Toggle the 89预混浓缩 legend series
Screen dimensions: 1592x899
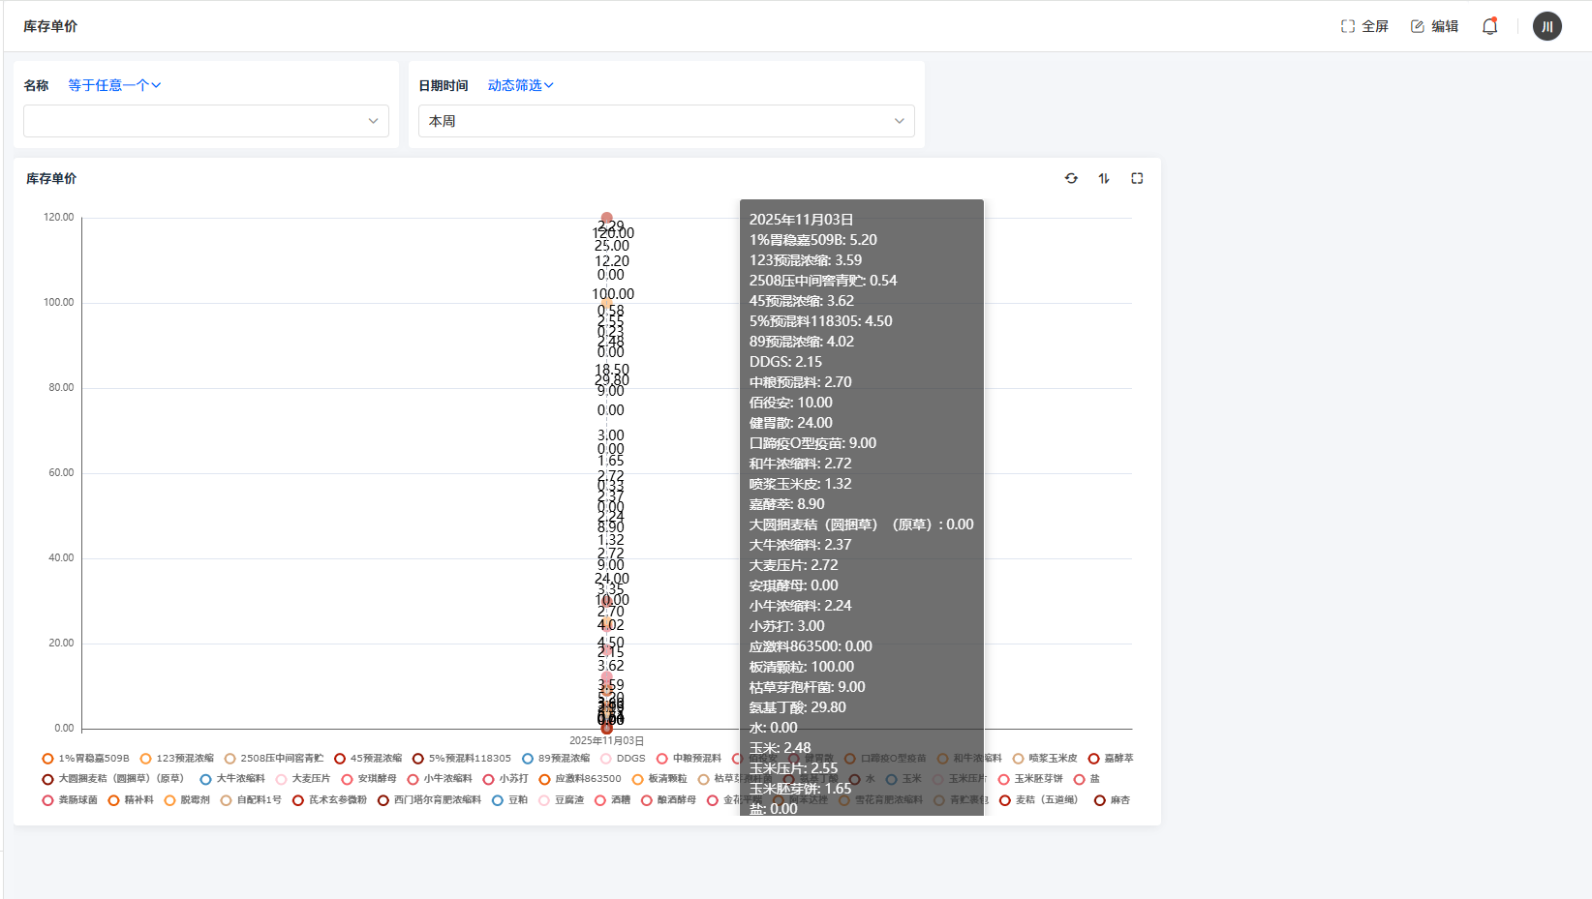(x=556, y=759)
